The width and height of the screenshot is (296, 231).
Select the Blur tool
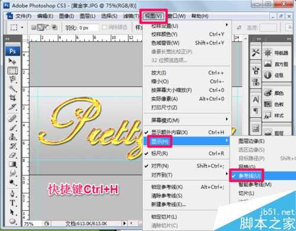click(12, 173)
